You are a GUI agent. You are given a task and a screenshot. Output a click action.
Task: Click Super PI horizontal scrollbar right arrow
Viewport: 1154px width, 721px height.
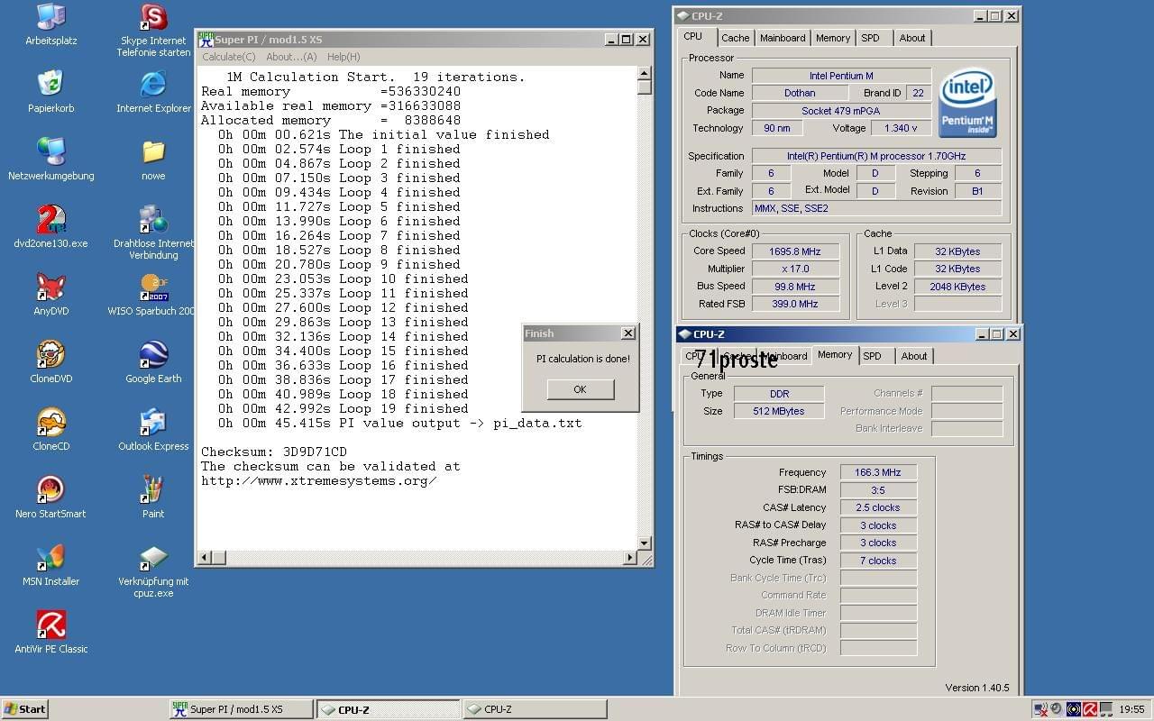pos(630,558)
